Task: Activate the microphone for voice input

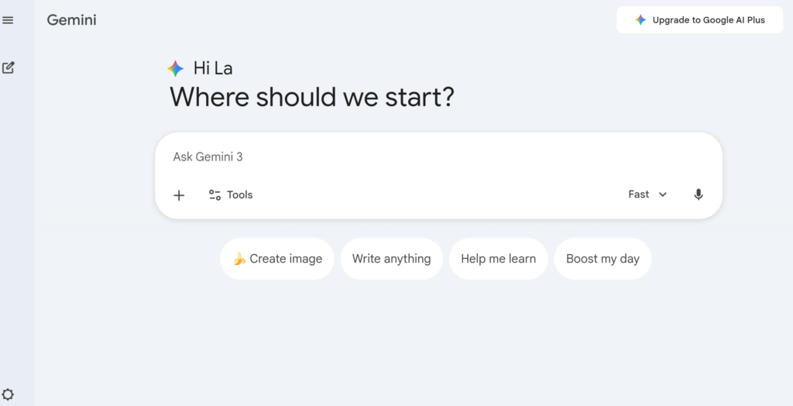Action: click(x=699, y=194)
